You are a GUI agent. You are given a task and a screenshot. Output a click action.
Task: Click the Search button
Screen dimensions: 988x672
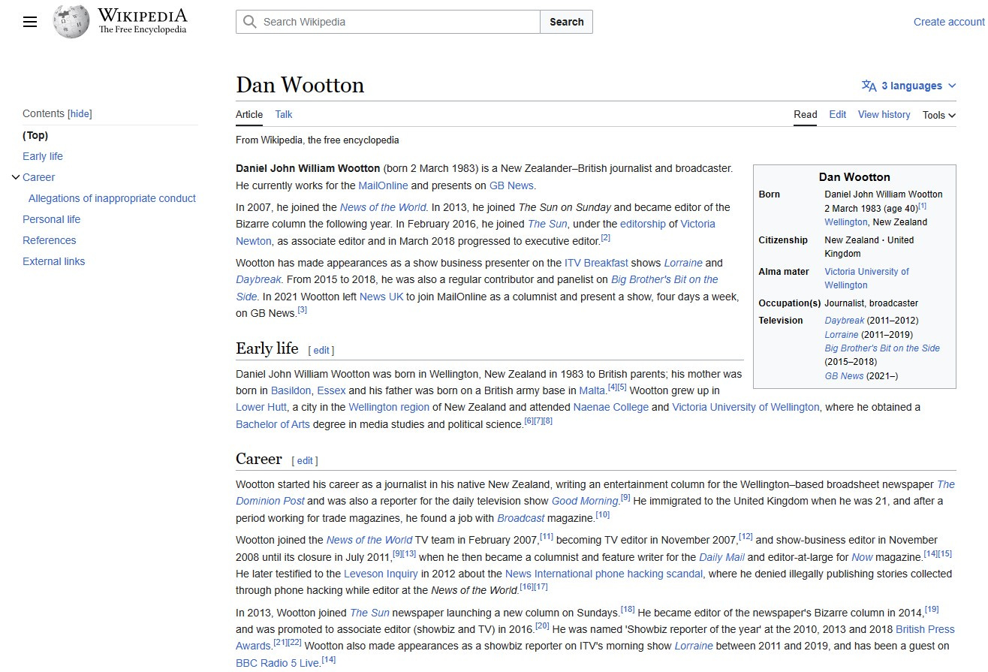pos(567,22)
